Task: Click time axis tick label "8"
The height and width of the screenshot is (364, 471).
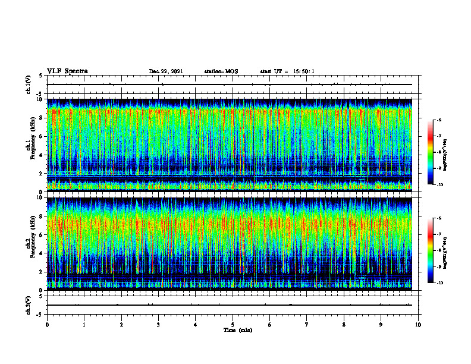Action: [x=344, y=325]
